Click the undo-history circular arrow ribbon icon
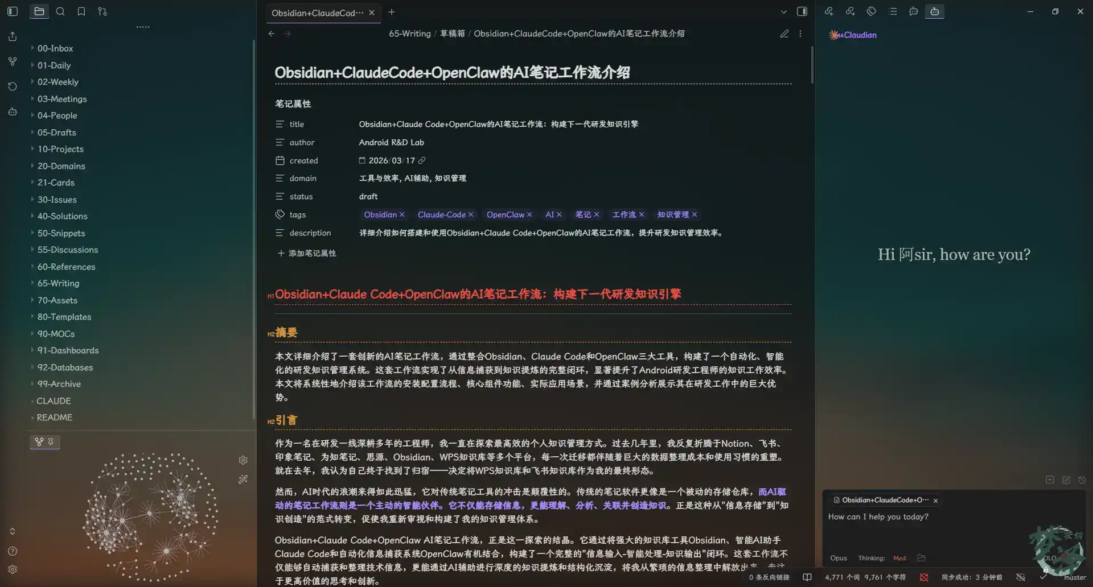1093x587 pixels. 13,86
